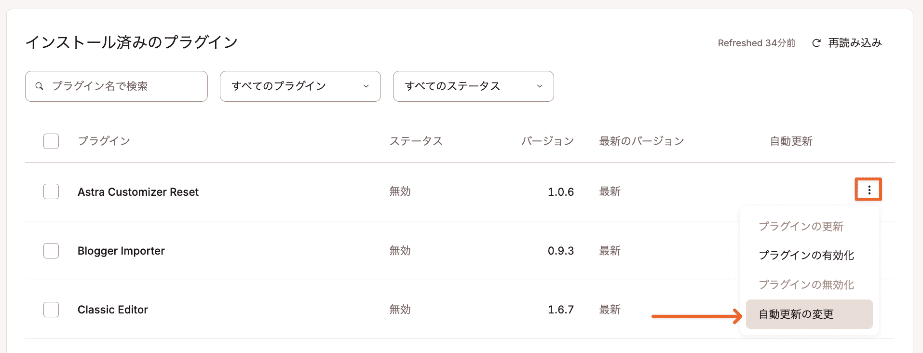Open the すべてのステータス filter dropdown

pyautogui.click(x=473, y=86)
